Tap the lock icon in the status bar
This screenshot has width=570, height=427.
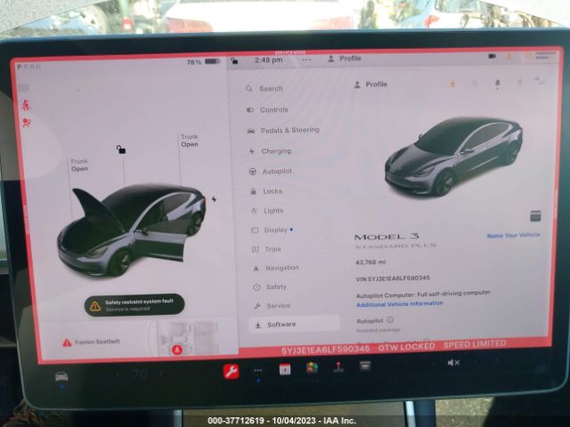point(234,61)
